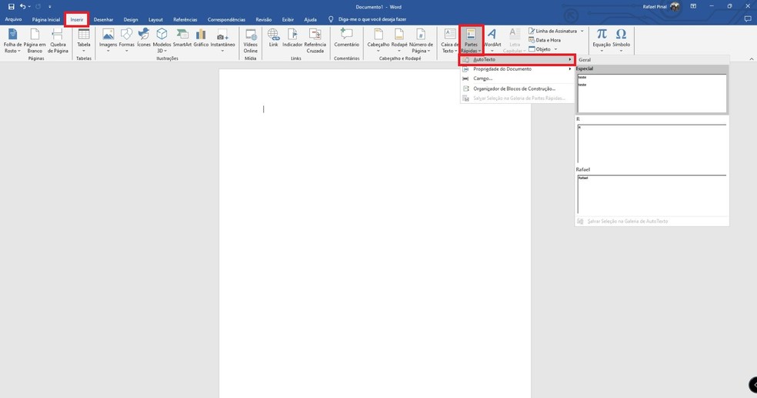Insert a SmartArt graphic

(182, 38)
